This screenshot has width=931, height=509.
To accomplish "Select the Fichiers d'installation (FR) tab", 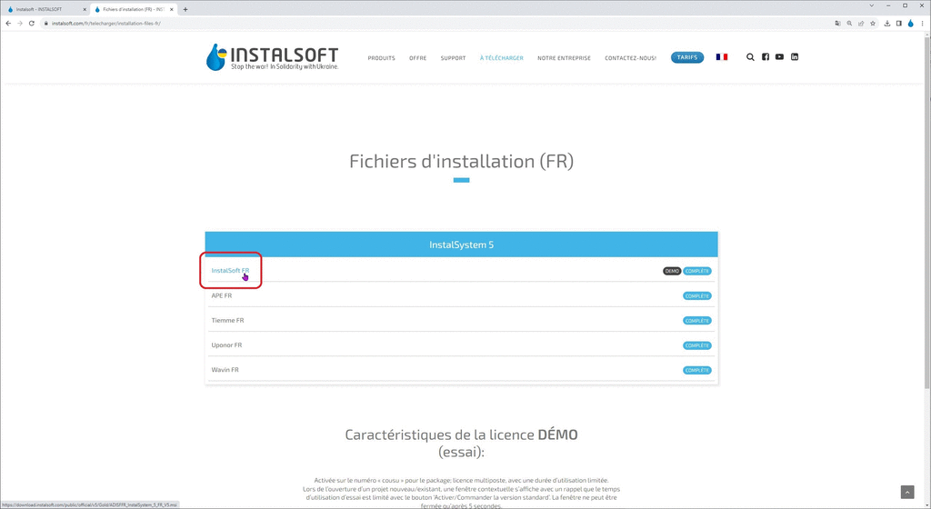I will 134,9.
